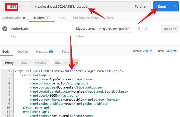Screen dimensions: 180x117
Task: Click the empty header value field
Action: point(103,36)
